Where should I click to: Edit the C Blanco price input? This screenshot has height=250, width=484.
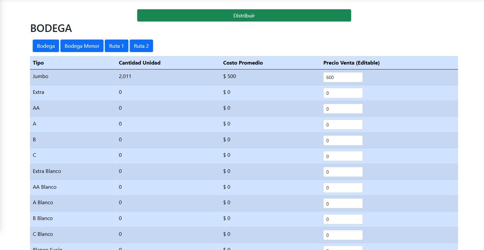point(343,235)
